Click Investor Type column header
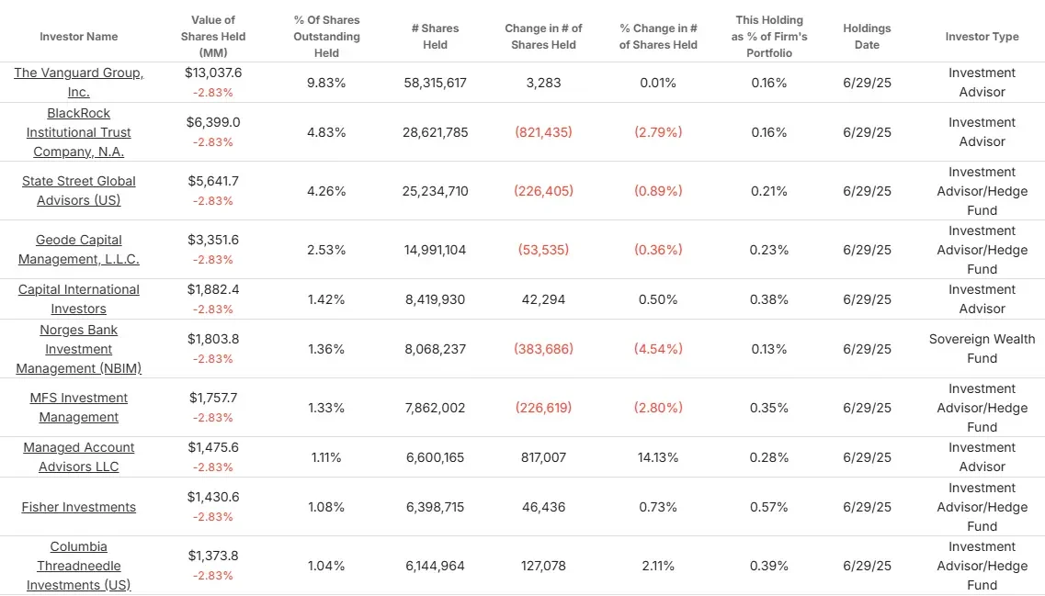The height and width of the screenshot is (596, 1045). [x=982, y=37]
